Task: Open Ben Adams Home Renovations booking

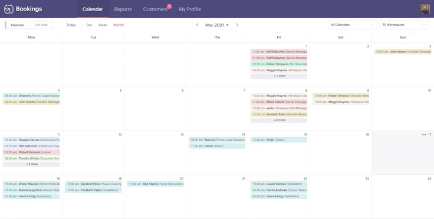Action: tap(155, 184)
